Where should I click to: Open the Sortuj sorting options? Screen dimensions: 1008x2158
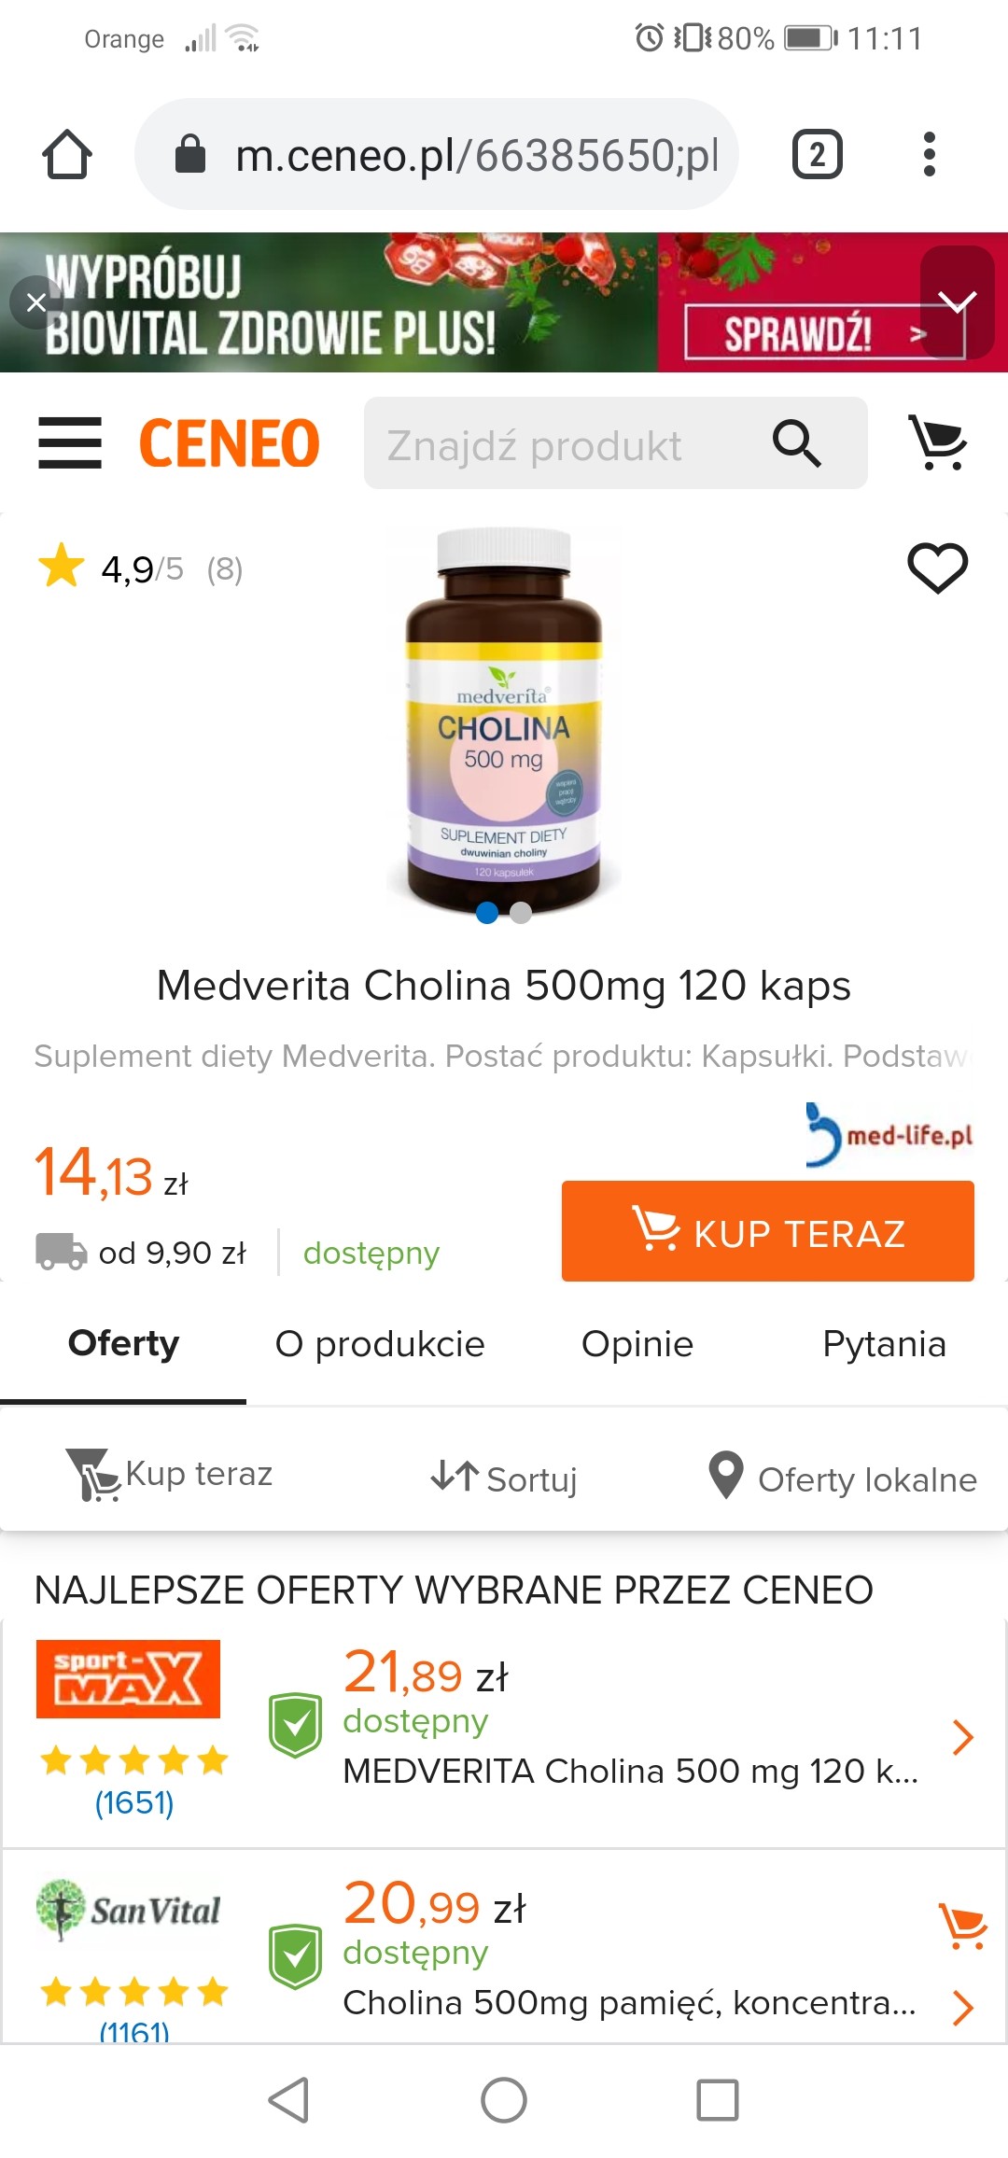(x=504, y=1478)
